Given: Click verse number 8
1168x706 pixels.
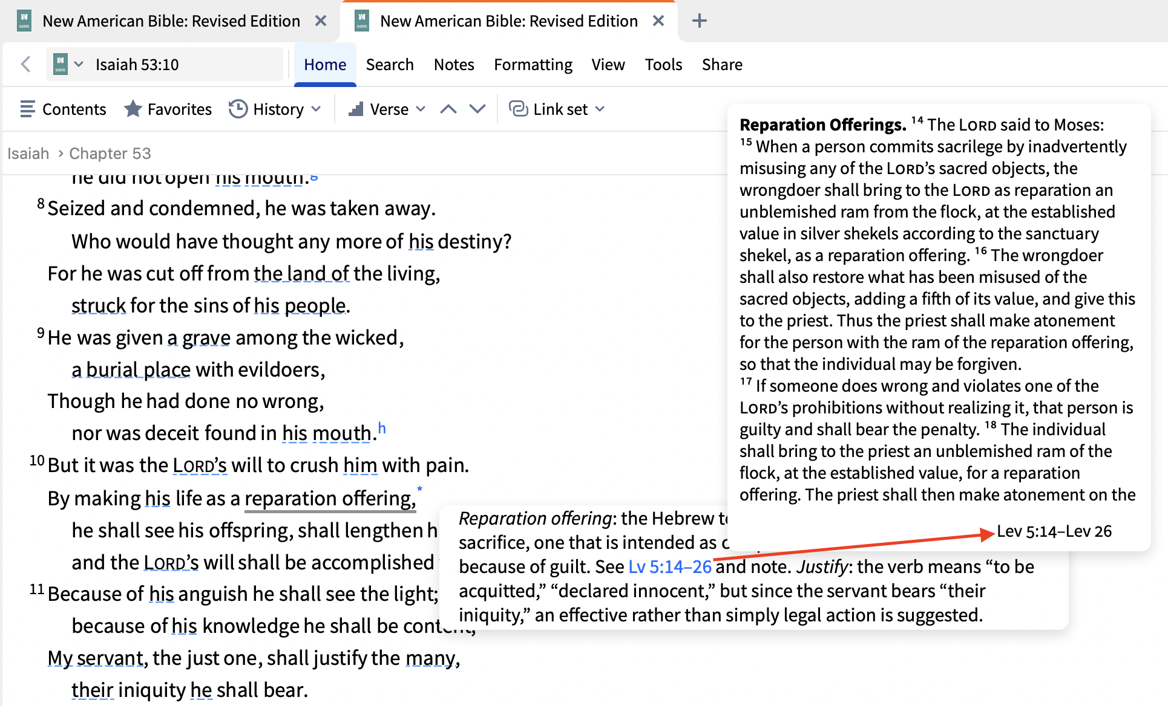Looking at the screenshot, I should point(41,203).
